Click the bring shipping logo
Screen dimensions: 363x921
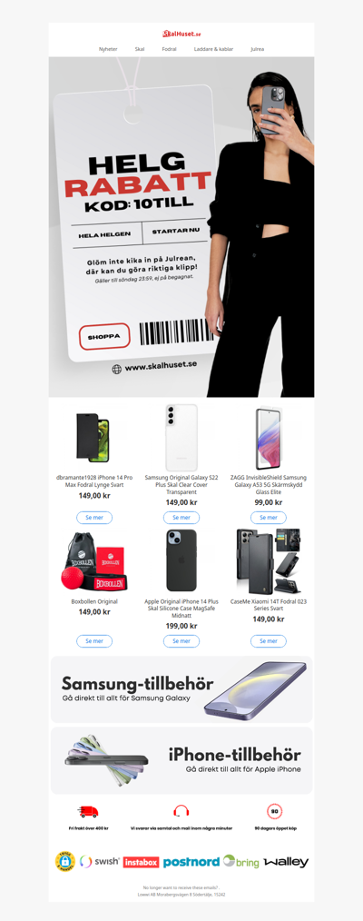tap(241, 862)
